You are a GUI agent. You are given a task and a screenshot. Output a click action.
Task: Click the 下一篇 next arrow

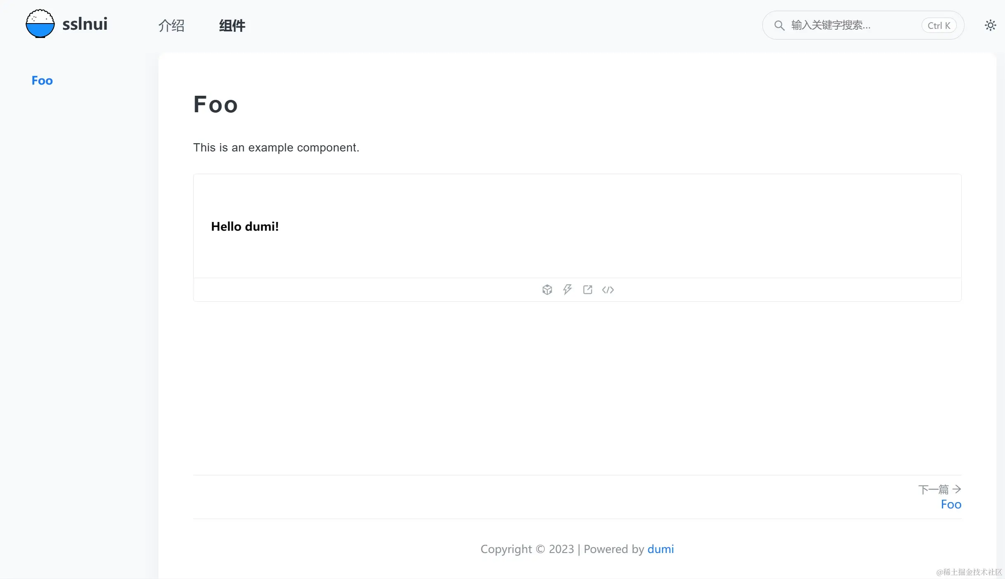tap(957, 489)
